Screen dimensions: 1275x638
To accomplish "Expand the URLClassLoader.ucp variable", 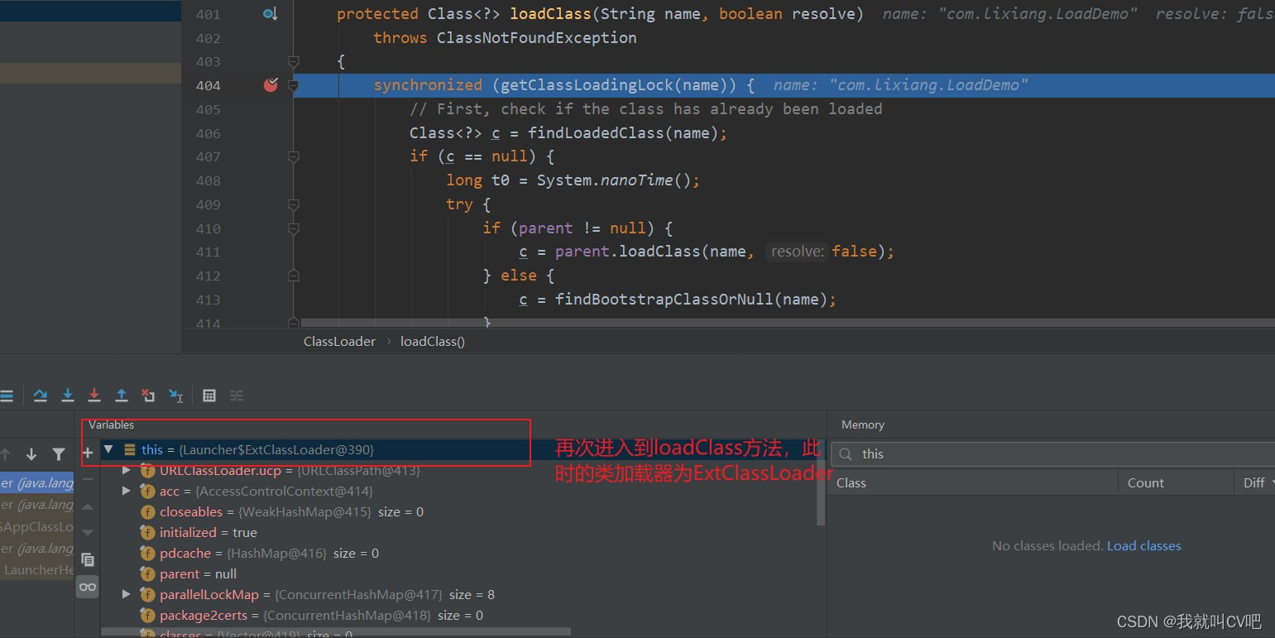I will 126,470.
